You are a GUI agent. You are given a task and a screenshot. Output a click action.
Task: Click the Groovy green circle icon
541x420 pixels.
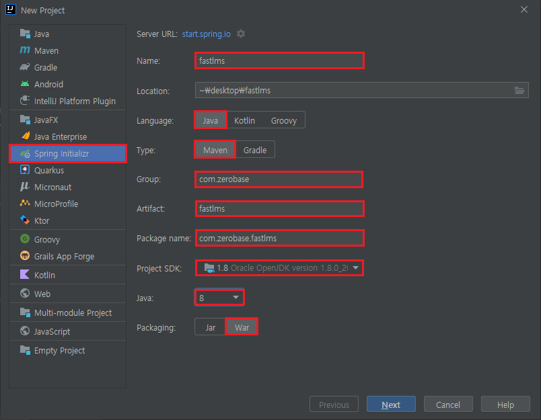pyautogui.click(x=25, y=239)
